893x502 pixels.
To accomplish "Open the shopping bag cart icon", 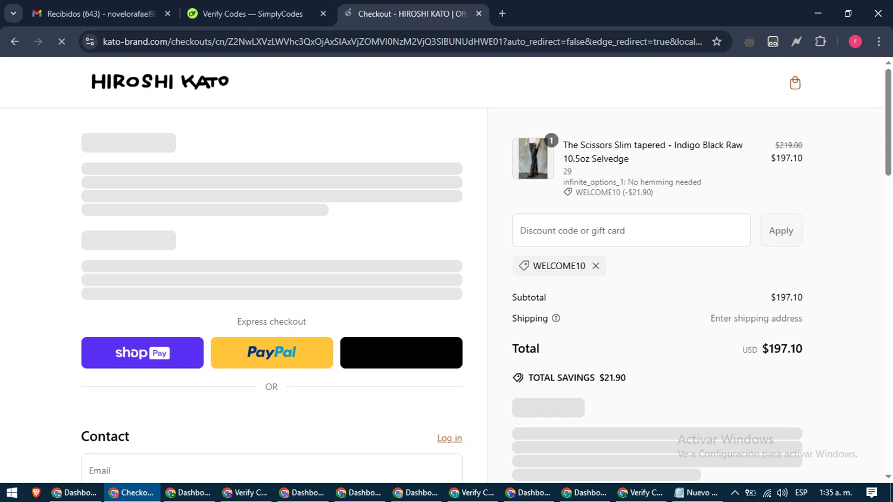I will pyautogui.click(x=795, y=83).
